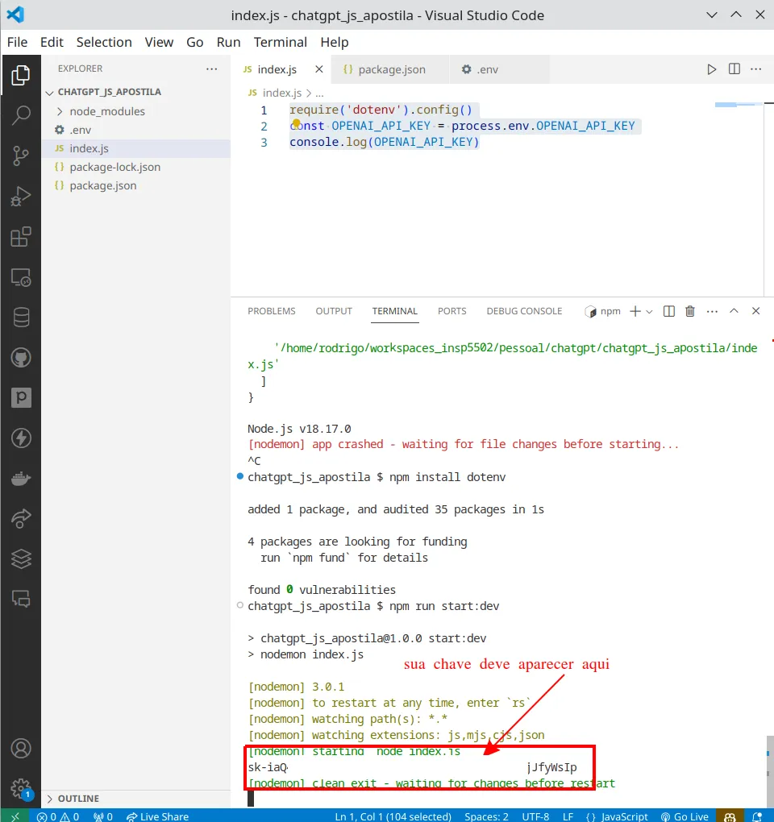Open the GitHub view icon

pos(20,358)
